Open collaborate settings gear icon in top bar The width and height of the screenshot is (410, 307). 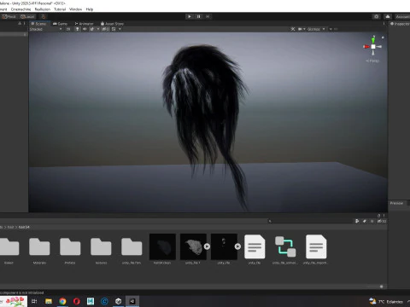tap(377, 16)
